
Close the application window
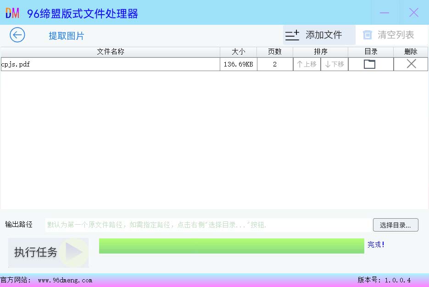413,13
